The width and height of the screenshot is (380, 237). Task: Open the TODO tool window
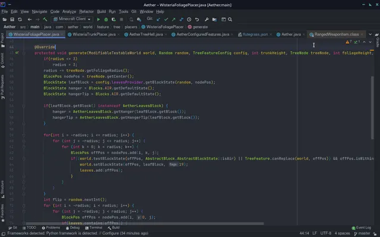(29, 228)
